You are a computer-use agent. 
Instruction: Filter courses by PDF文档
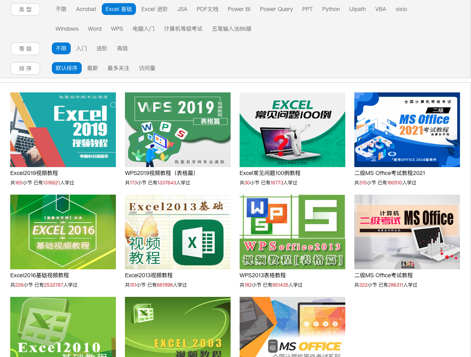pos(207,9)
